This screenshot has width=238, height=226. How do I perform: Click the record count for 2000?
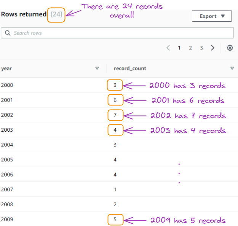click(115, 85)
